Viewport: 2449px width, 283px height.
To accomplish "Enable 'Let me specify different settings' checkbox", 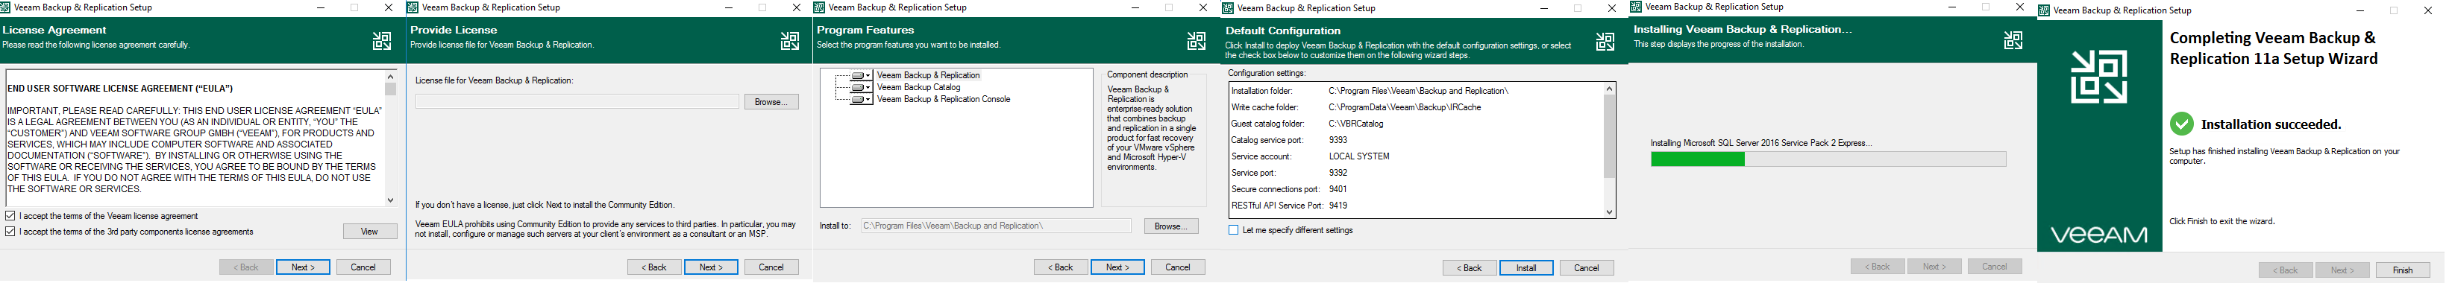I will pos(1233,231).
